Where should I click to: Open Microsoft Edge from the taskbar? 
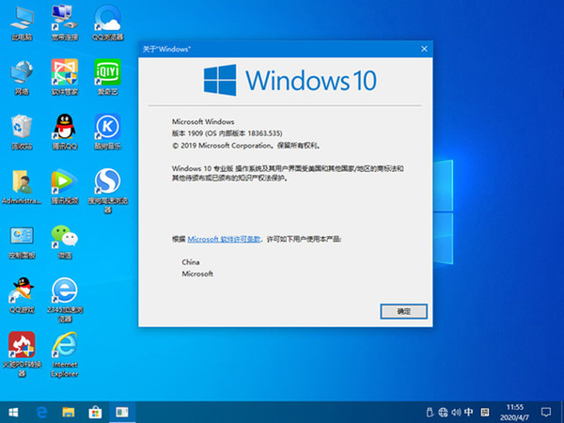[42, 412]
